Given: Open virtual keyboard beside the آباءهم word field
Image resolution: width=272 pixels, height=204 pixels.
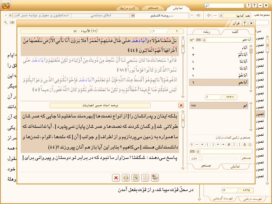Looking at the screenshot, I should [x=198, y=40].
